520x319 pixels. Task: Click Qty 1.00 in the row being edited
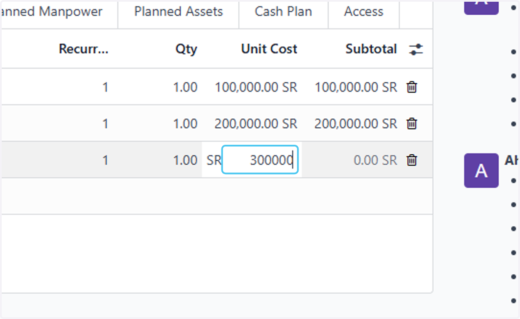[x=185, y=160]
